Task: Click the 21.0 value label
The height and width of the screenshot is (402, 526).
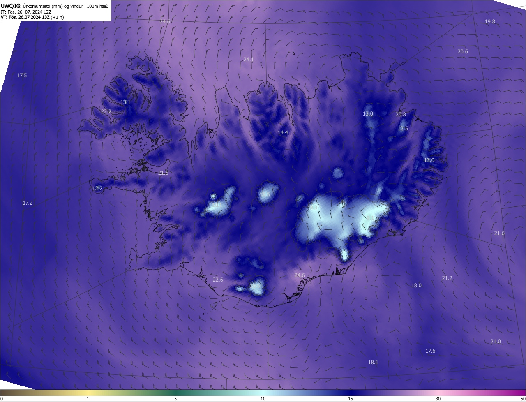Action: (x=496, y=341)
